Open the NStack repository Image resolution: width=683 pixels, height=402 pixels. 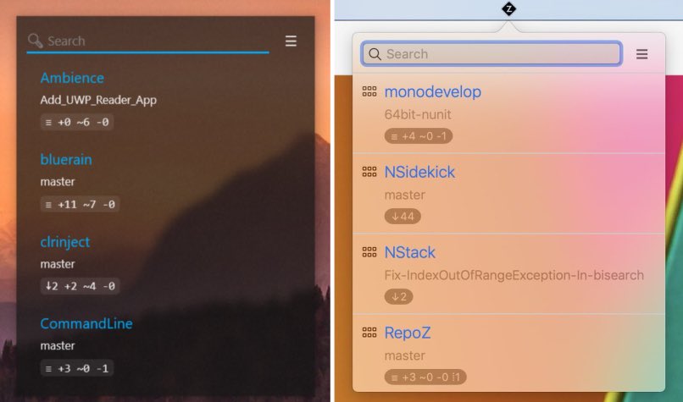pos(410,253)
